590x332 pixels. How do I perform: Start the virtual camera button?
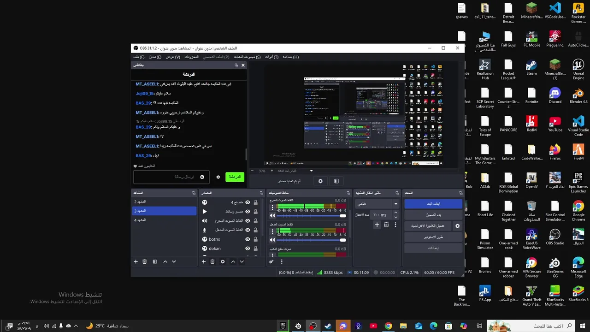coord(428,226)
